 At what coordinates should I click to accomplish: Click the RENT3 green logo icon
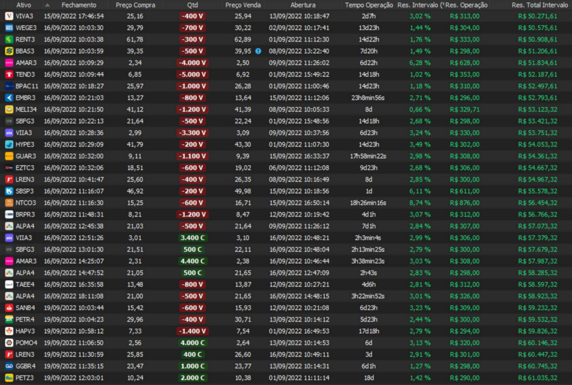9,40
